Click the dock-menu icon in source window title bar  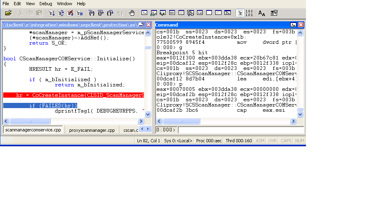tap(141, 25)
